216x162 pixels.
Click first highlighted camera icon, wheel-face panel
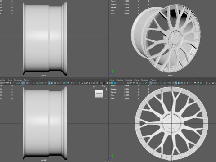pyautogui.click(x=112, y=83)
